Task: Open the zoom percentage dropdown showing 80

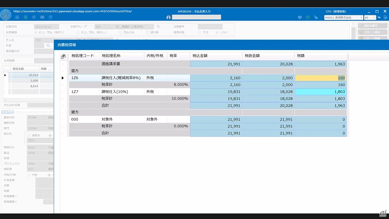Action: 370,18
